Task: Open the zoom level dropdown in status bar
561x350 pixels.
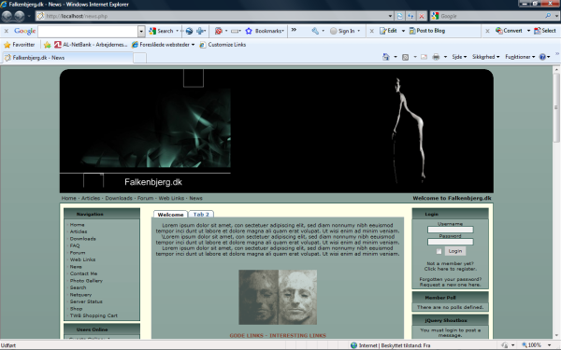Action: coord(550,345)
